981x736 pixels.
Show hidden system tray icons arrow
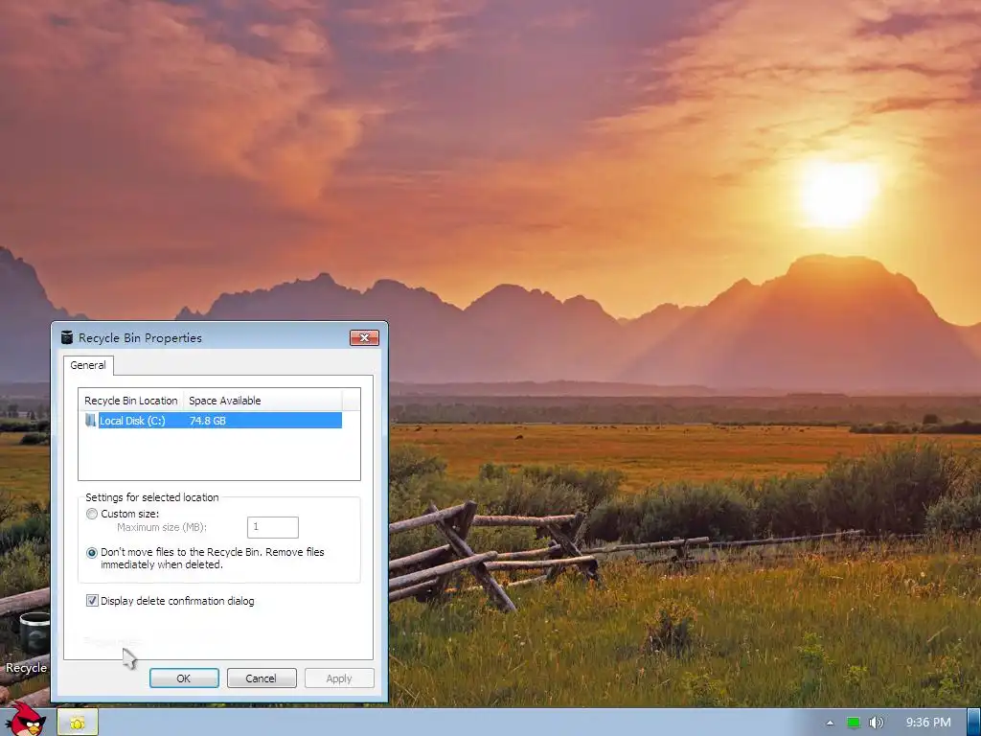pyautogui.click(x=831, y=723)
